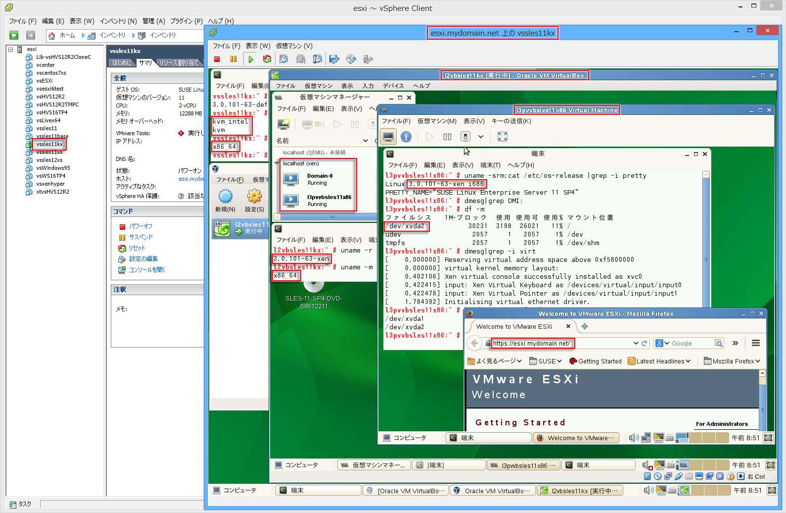
Task: Click green forward arrow in vSphere Client
Action: [x=31, y=35]
